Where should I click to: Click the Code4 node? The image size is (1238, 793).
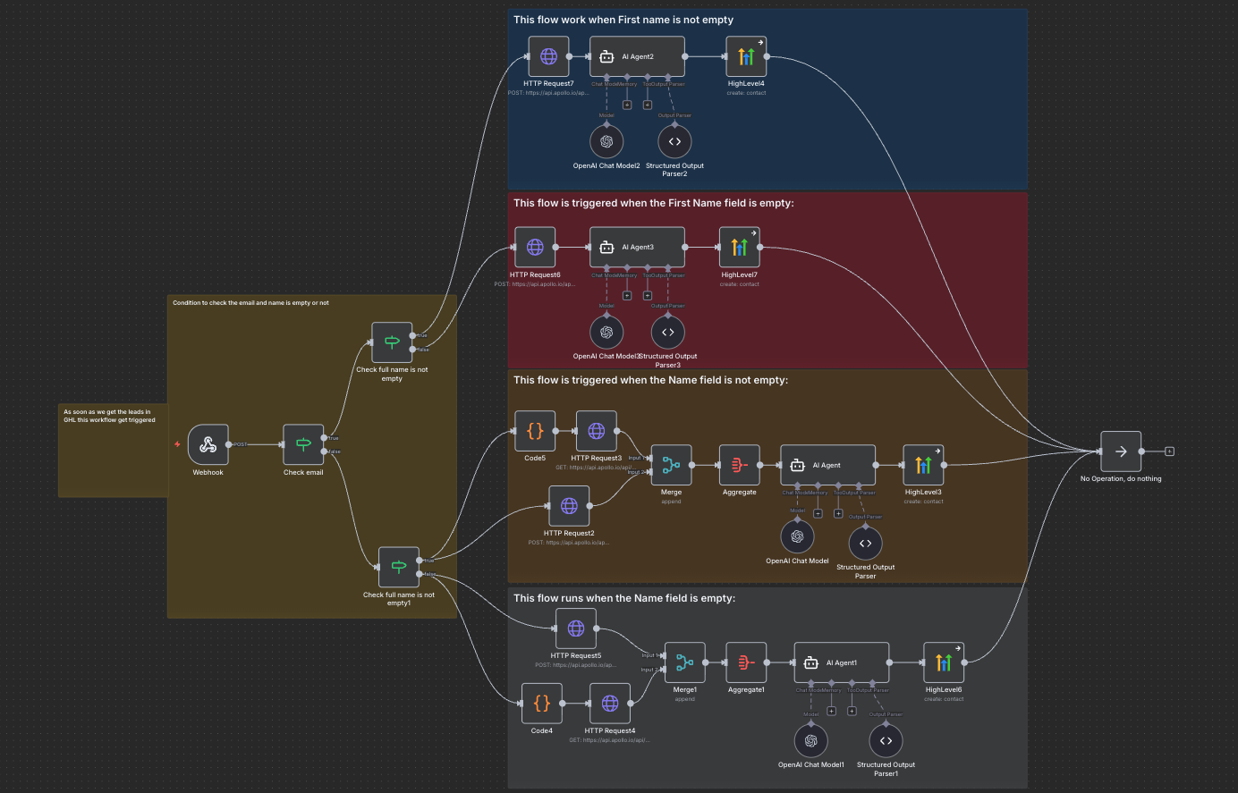tap(541, 704)
